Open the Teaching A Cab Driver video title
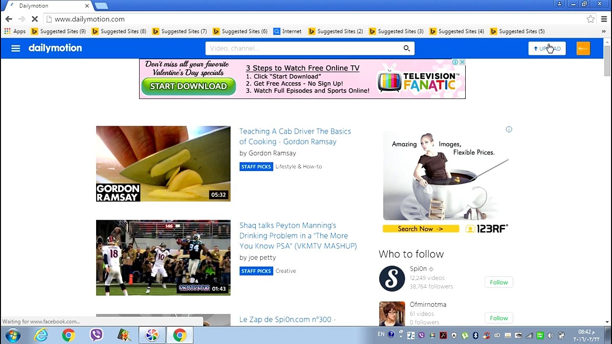Image resolution: width=612 pixels, height=344 pixels. click(x=295, y=137)
